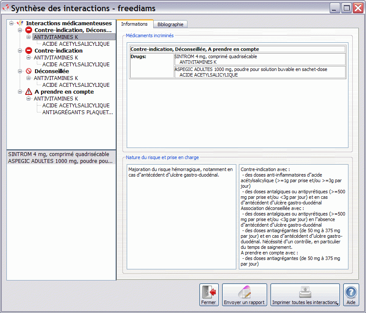
Task: Collapse the Contre-indication, Décons... category expander
Action: [x=20, y=30]
